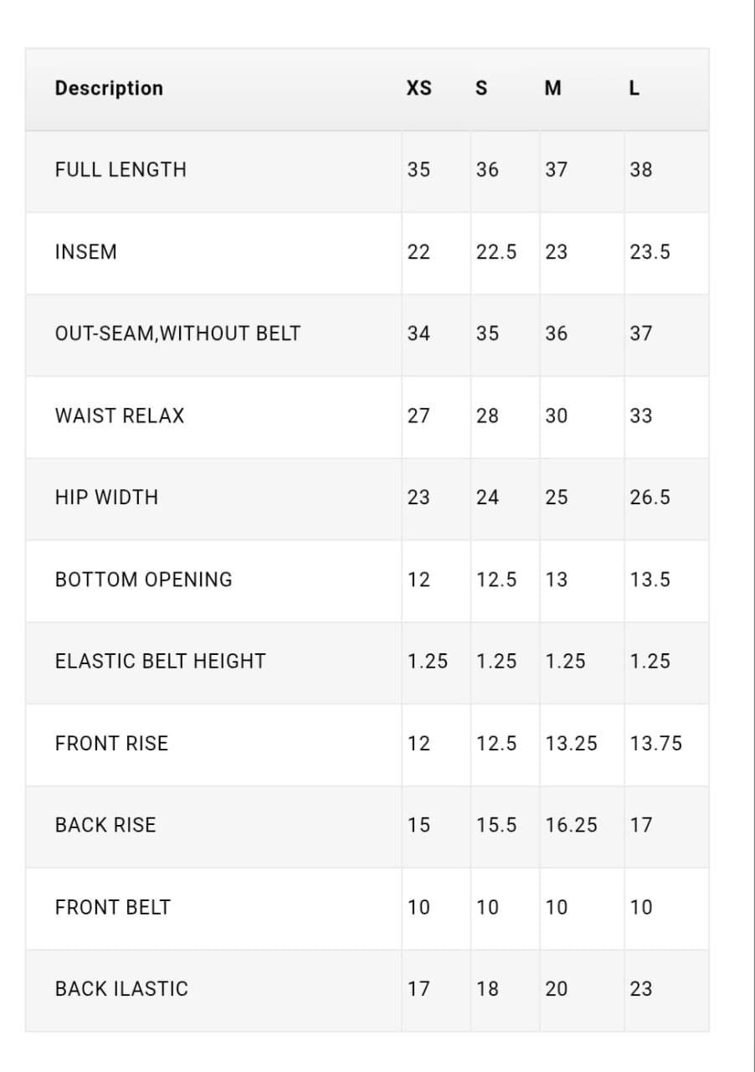This screenshot has height=1072, width=755.
Task: Click the BACK ILASTIC row label
Action: pyautogui.click(x=121, y=989)
